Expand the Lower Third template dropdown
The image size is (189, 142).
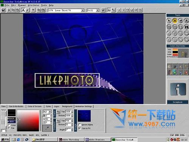[x=82, y=10]
